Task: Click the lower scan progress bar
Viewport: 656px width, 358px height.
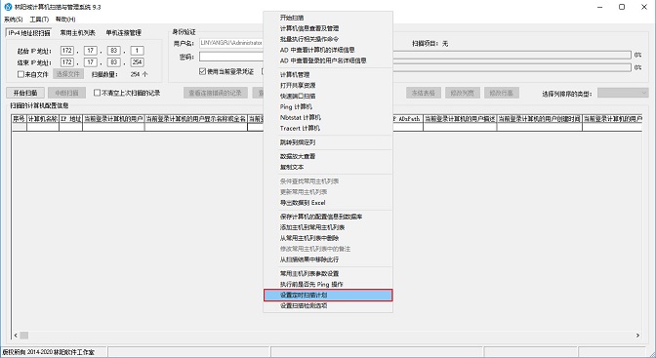Action: tap(512, 67)
